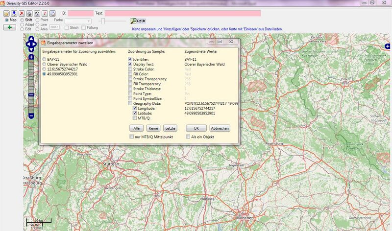Click the blue download arrow save icon
The height and width of the screenshot is (231, 392).
click(14, 13)
